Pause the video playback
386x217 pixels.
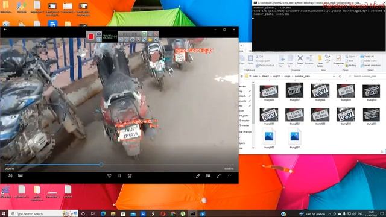(119, 175)
